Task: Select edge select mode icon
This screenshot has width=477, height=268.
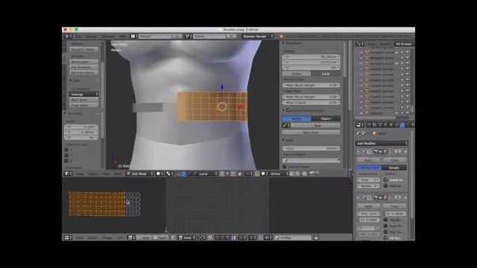Action: click(x=227, y=173)
